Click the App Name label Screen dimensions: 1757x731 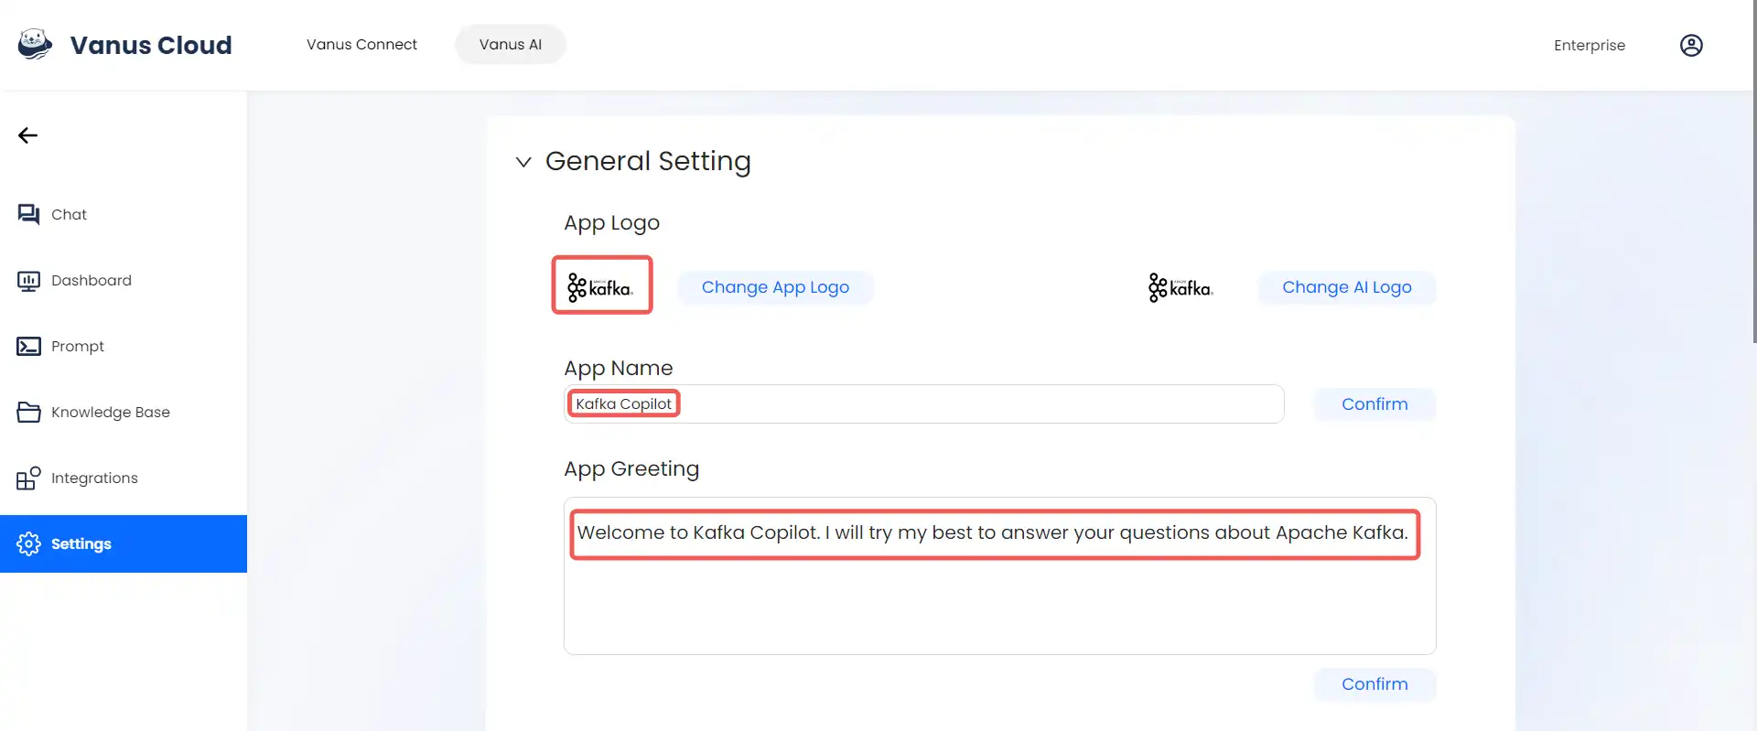[618, 368]
